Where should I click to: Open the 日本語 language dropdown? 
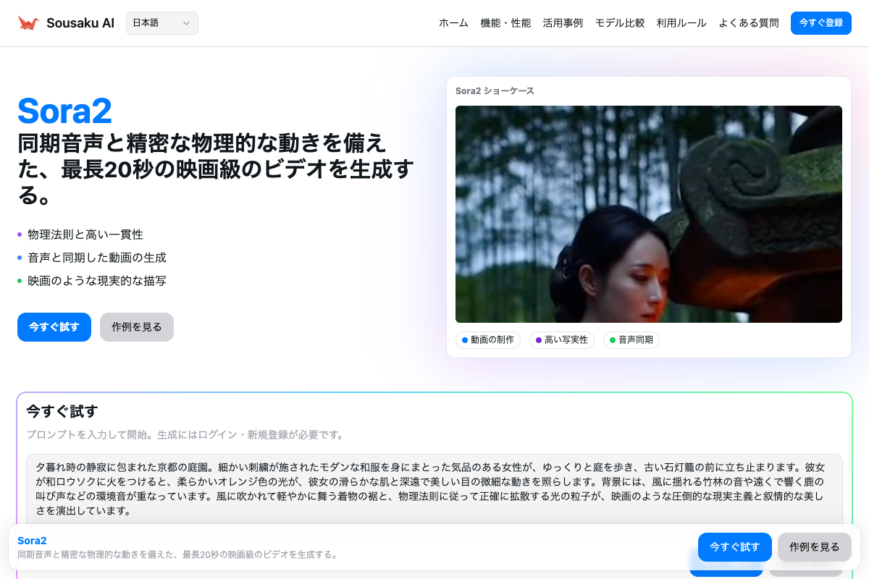(161, 23)
